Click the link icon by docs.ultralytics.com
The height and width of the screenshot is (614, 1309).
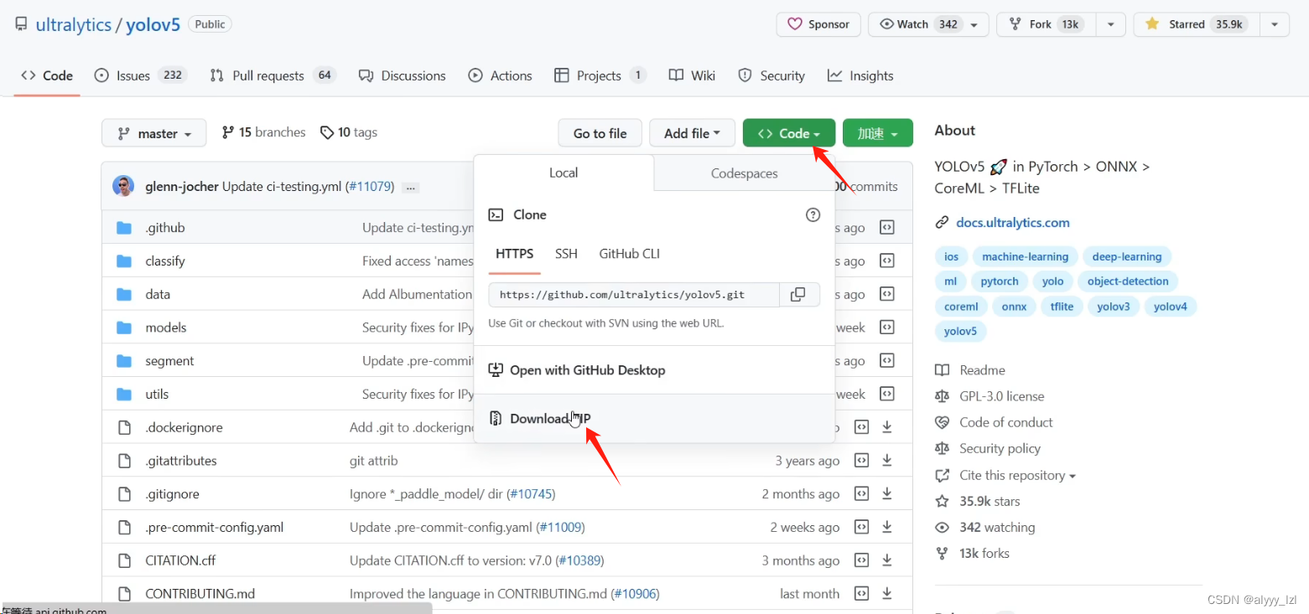pyautogui.click(x=943, y=223)
